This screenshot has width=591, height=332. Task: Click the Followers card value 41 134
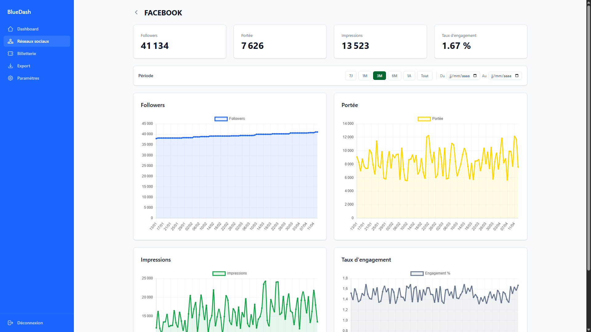coord(155,46)
